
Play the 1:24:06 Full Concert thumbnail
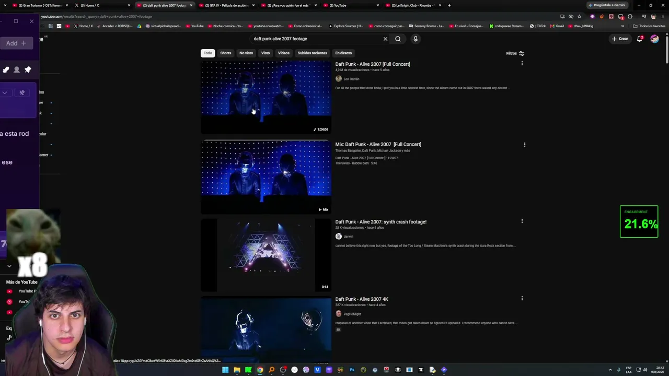(x=266, y=97)
